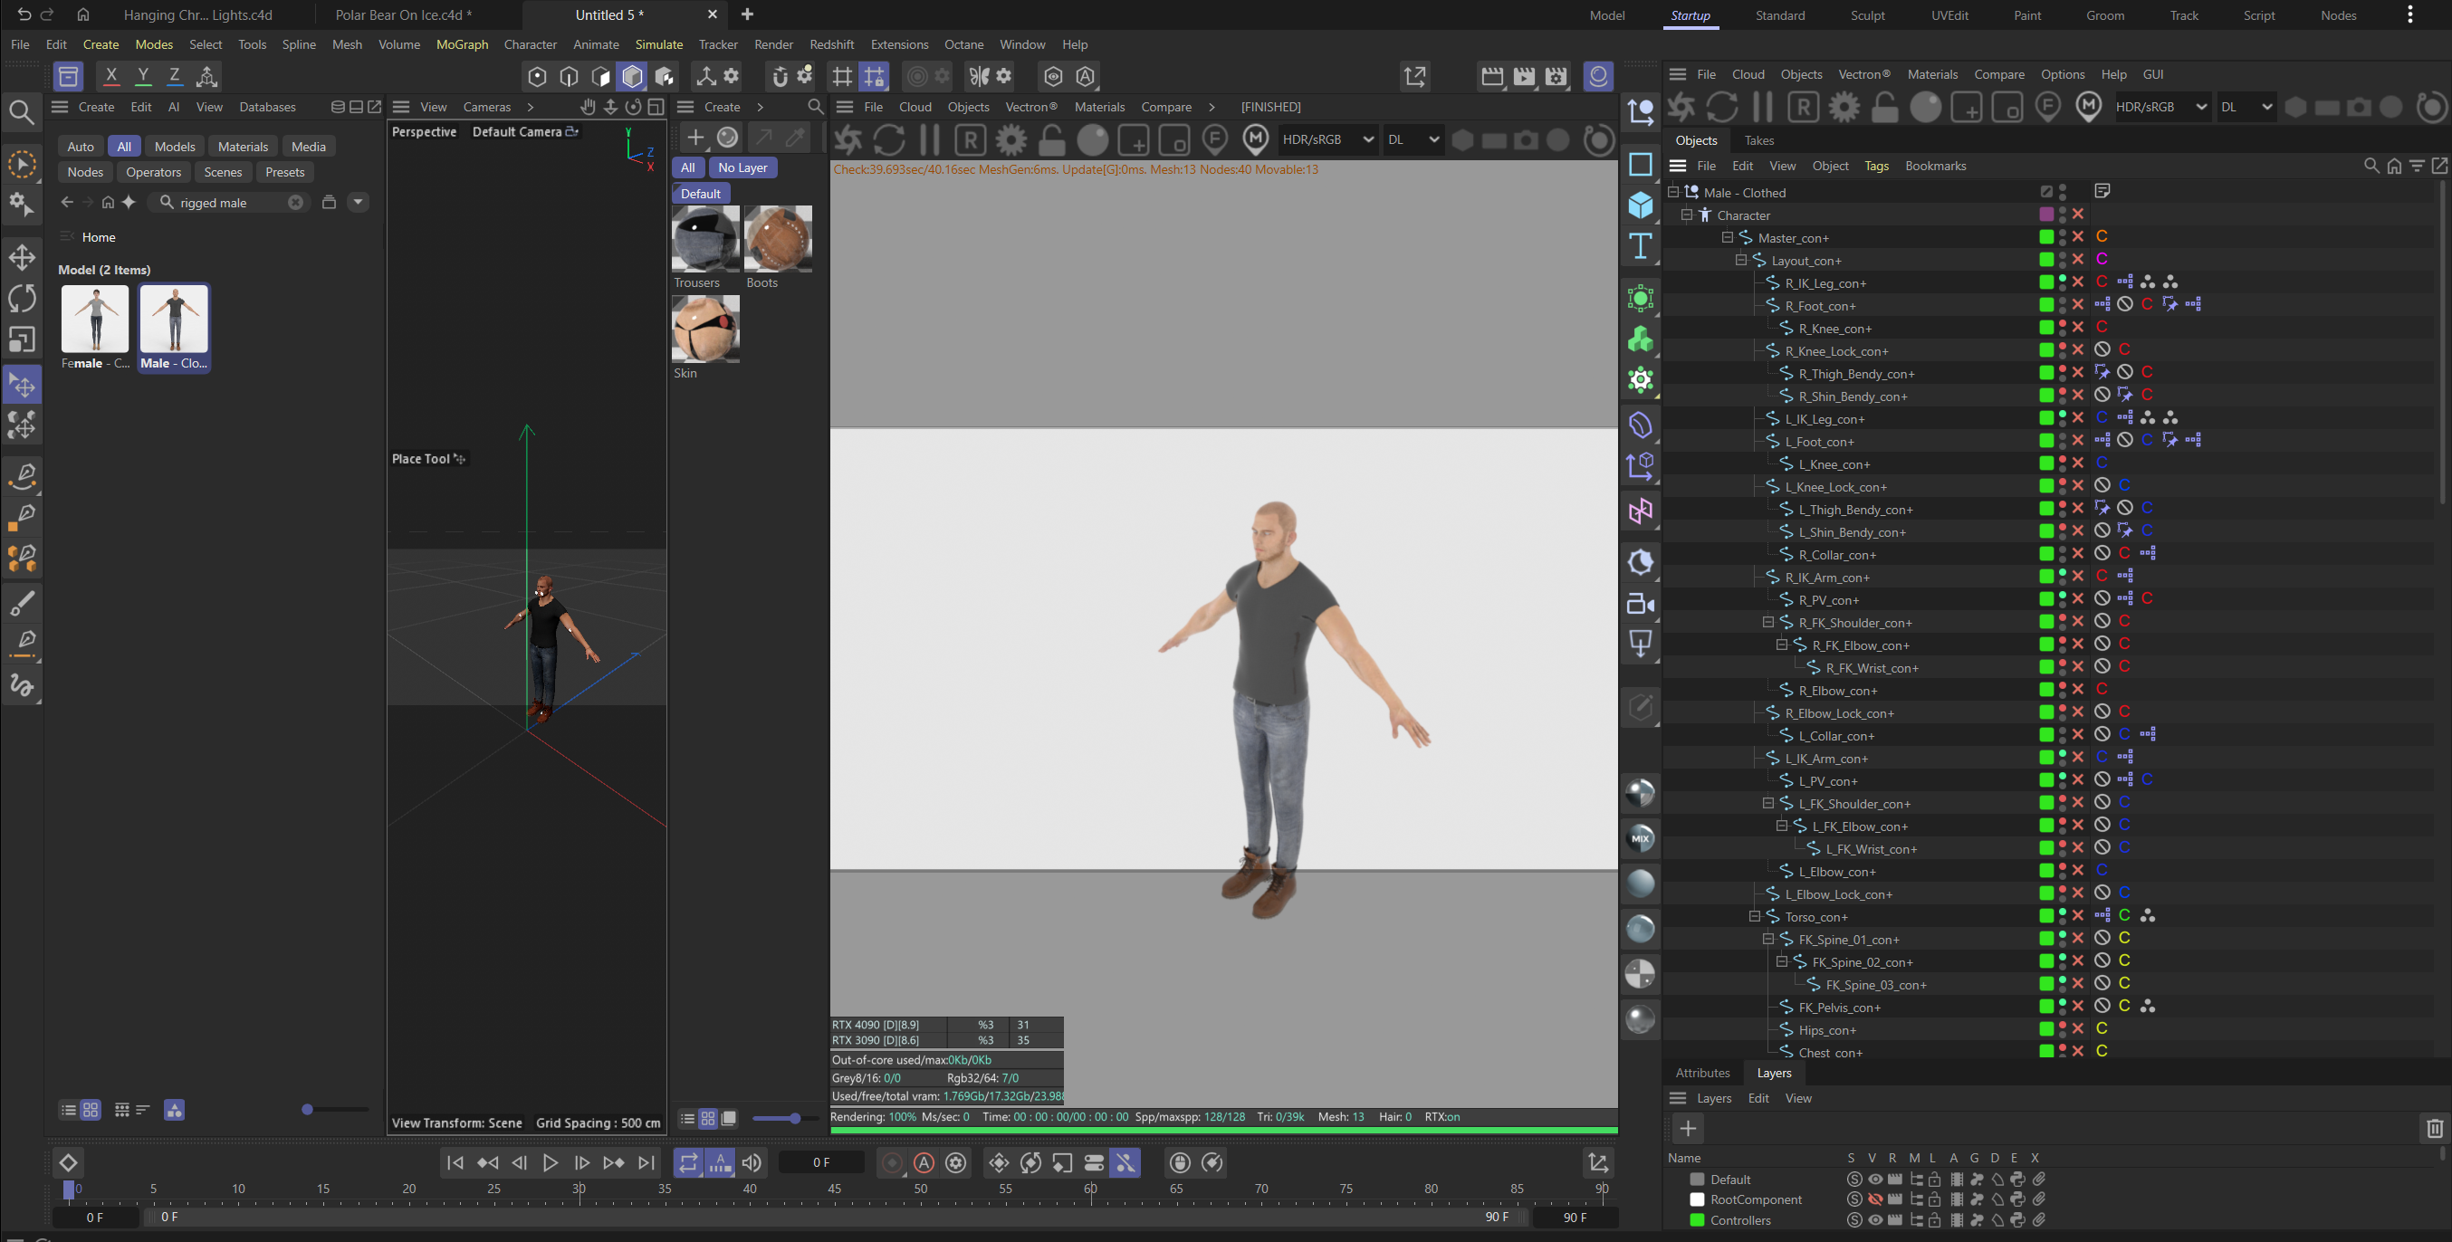
Task: Select the Rotate tool in left toolbar
Action: click(22, 299)
